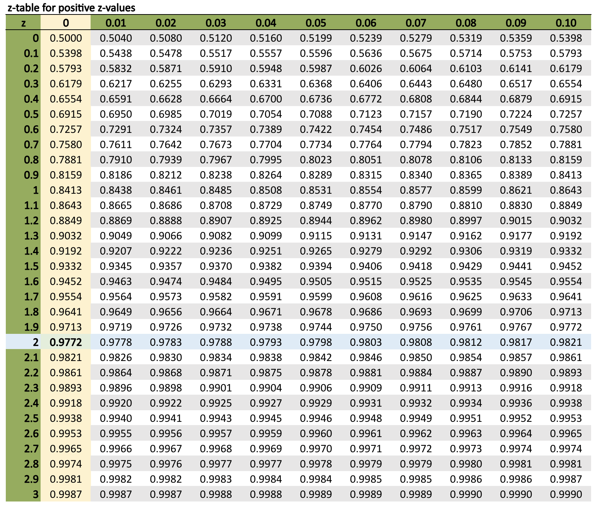Click the "0.07" column header
598x512 pixels.
pos(416,23)
